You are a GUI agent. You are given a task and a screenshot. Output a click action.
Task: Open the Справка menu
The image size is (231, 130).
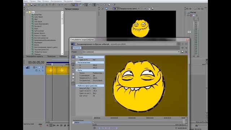(78, 1)
